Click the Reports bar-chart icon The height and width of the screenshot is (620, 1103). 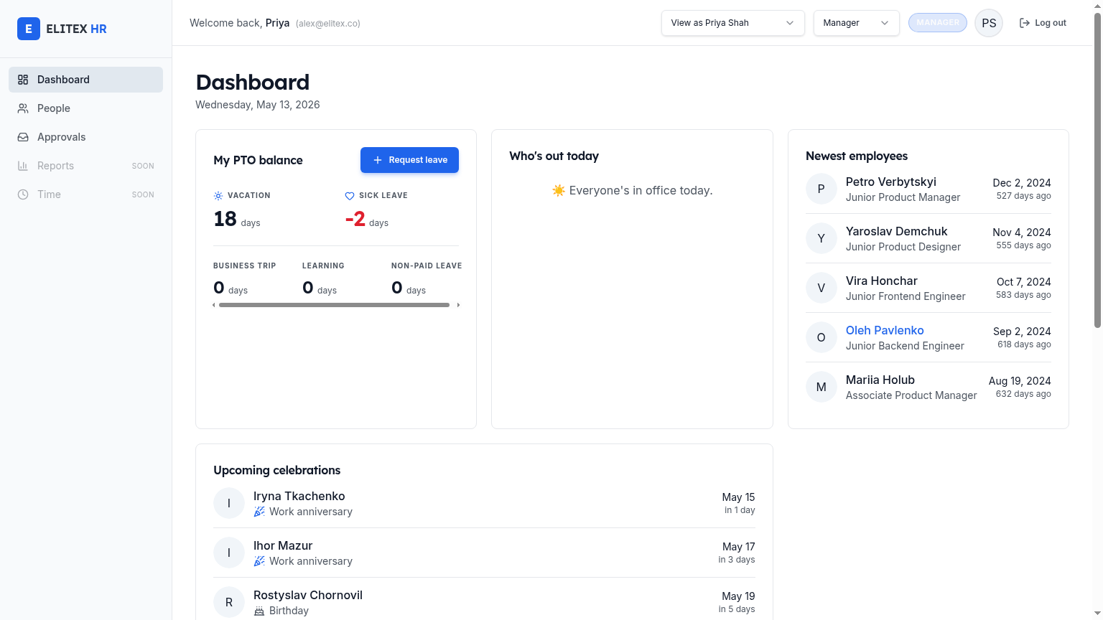[x=23, y=166]
